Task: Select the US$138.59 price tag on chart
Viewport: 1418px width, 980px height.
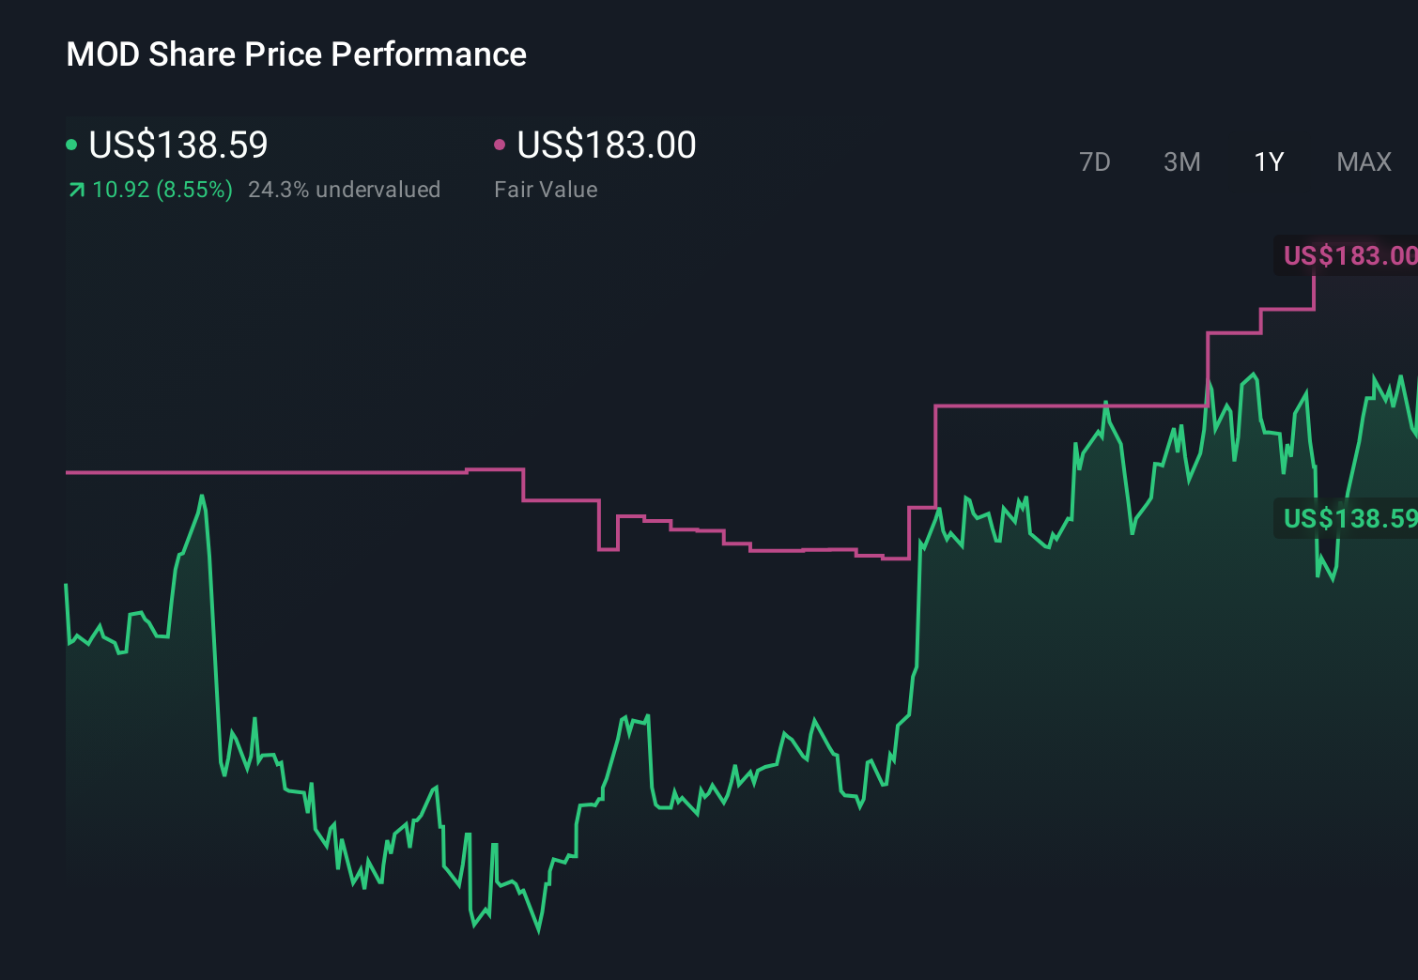Action: point(1349,517)
